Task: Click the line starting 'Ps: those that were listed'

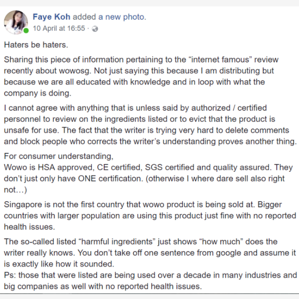Action: (150, 275)
